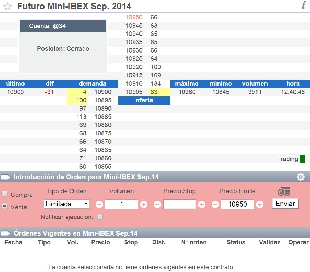Screen dimensions: 310x272
Task: Click best offer price 10905
Action: click(x=134, y=92)
